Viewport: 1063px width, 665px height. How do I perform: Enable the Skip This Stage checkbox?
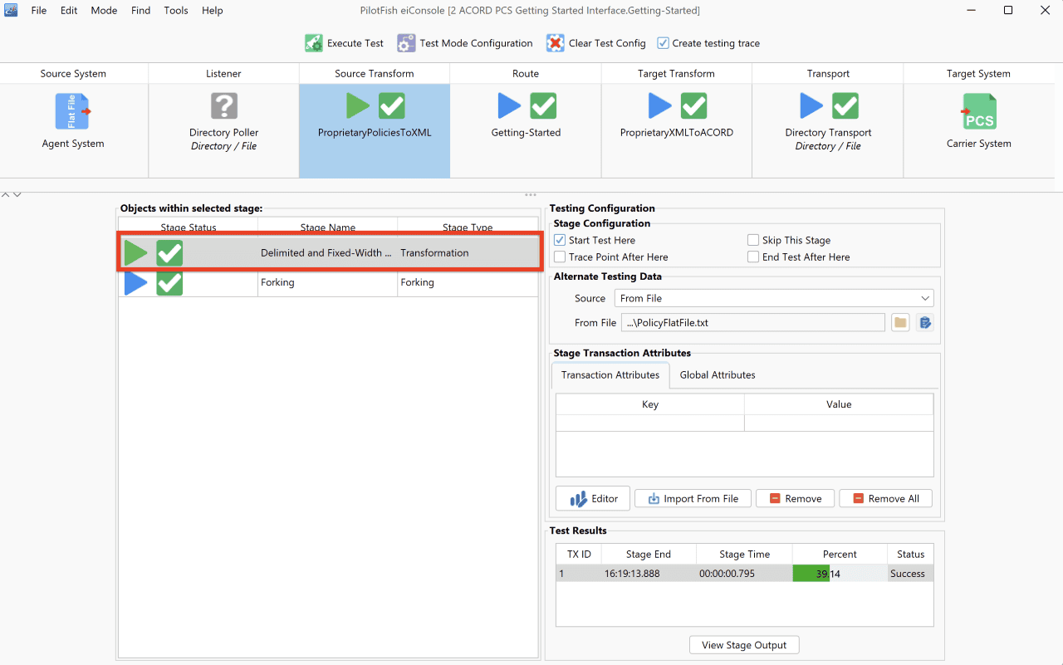coord(753,240)
